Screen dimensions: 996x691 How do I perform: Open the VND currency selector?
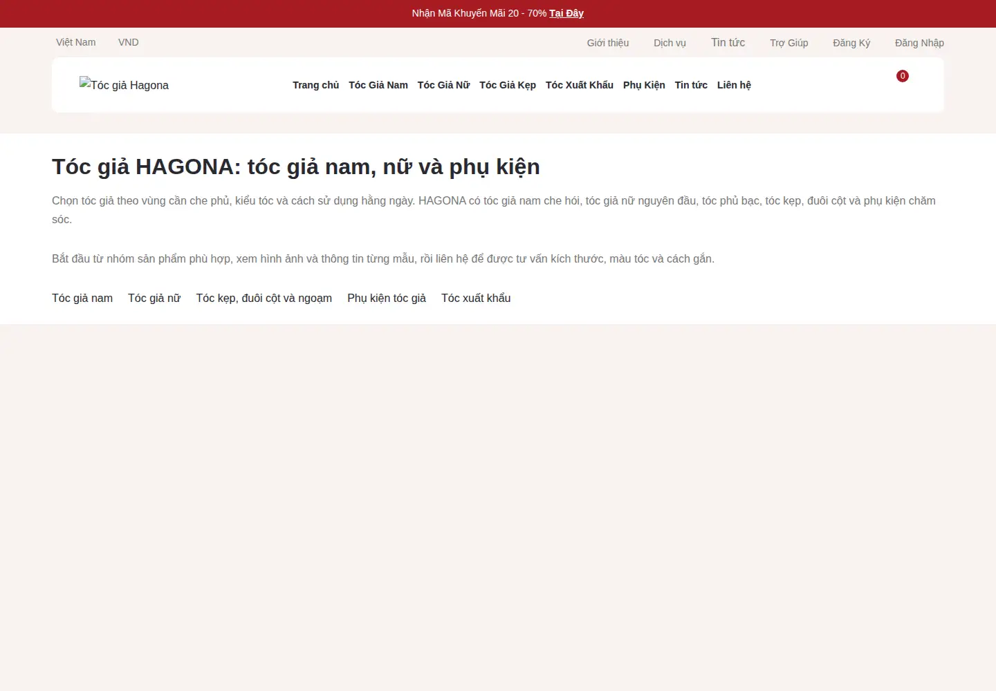click(x=129, y=42)
